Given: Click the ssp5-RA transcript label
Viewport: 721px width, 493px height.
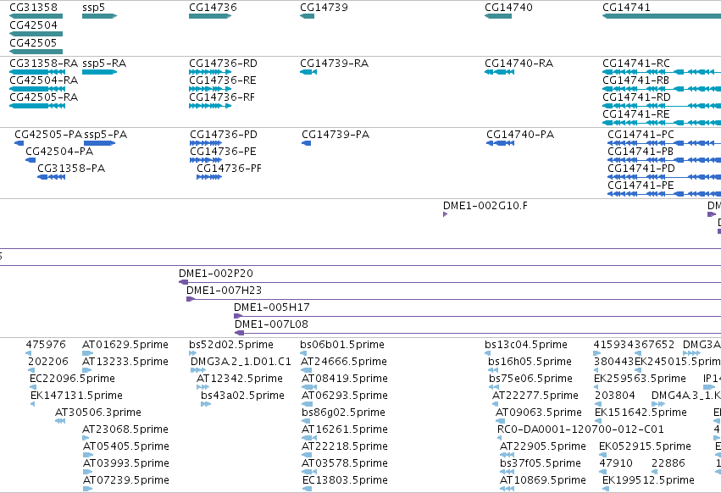Looking at the screenshot, I should pyautogui.click(x=104, y=64).
